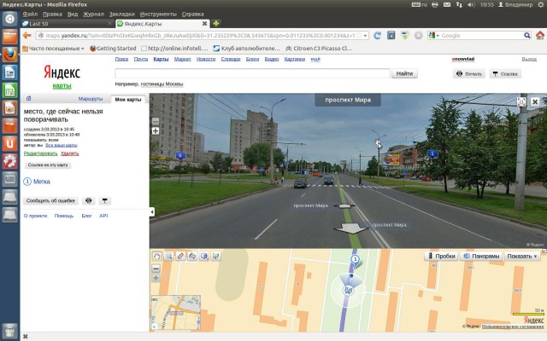The image size is (547, 341).
Task: Close the street panorama view
Action: click(535, 101)
